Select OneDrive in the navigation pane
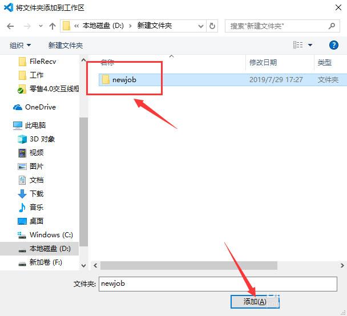The height and width of the screenshot is (316, 347). click(40, 107)
